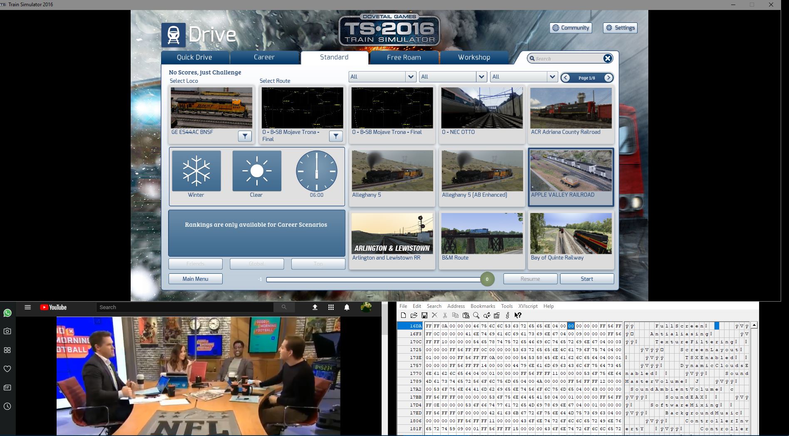Expand the first All filter dropdown

[411, 77]
